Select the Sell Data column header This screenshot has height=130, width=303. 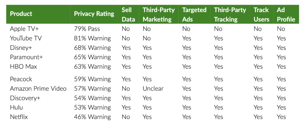pos(128,15)
